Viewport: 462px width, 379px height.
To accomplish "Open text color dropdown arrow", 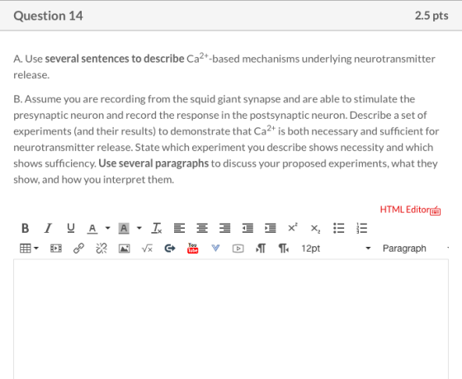I will (x=108, y=228).
